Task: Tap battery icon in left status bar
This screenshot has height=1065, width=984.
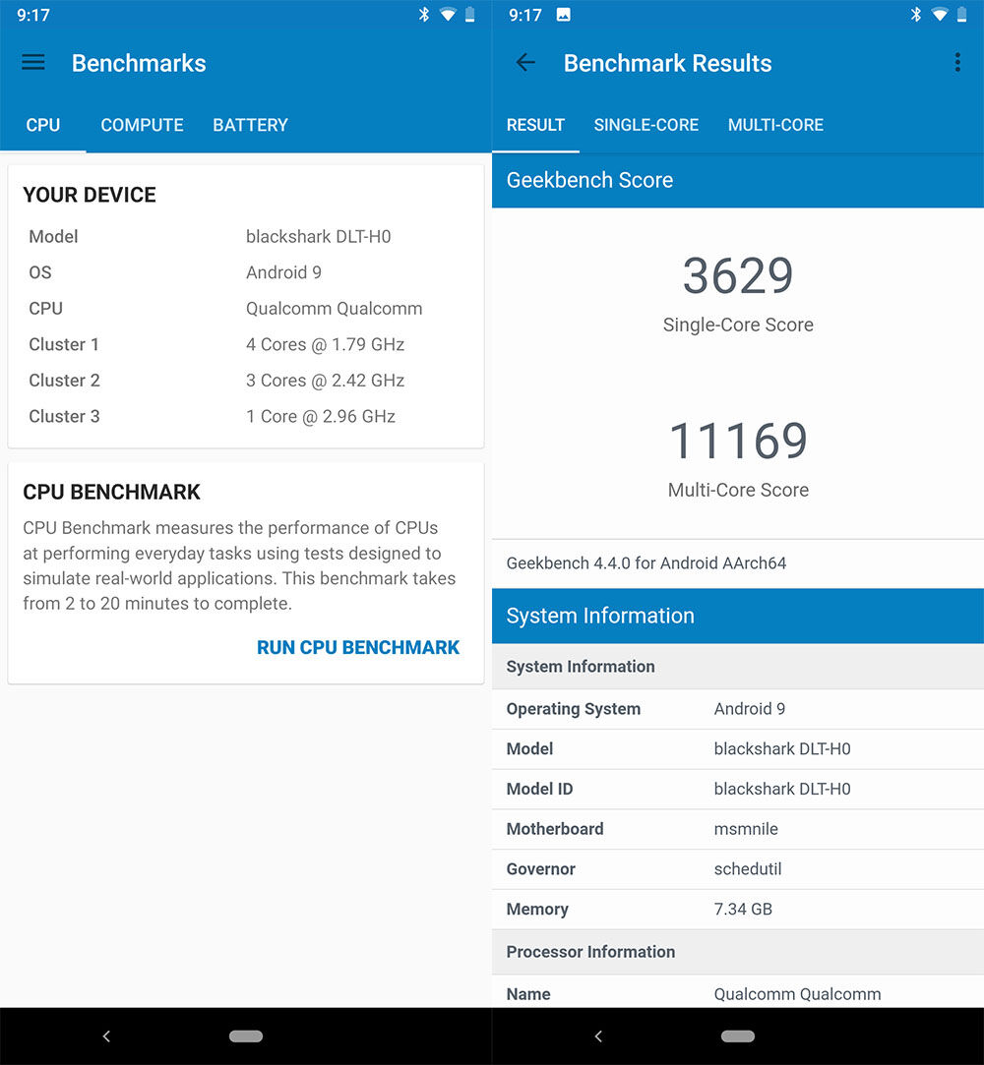Action: coord(469,15)
